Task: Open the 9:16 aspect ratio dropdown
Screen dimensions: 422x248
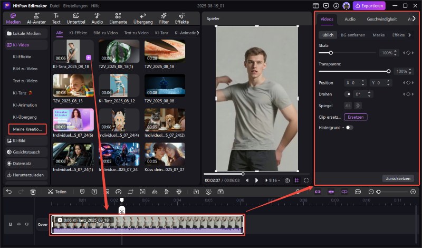Action: [273, 180]
